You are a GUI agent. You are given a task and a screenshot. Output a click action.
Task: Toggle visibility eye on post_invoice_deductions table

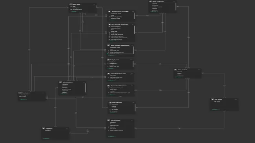tap(109, 45)
